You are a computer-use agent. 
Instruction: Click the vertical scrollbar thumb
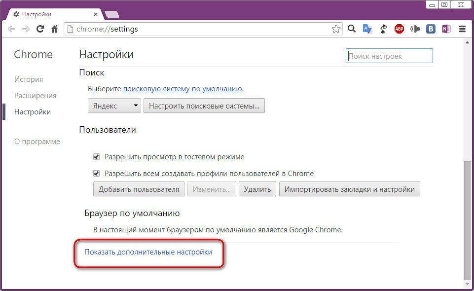(x=468, y=220)
